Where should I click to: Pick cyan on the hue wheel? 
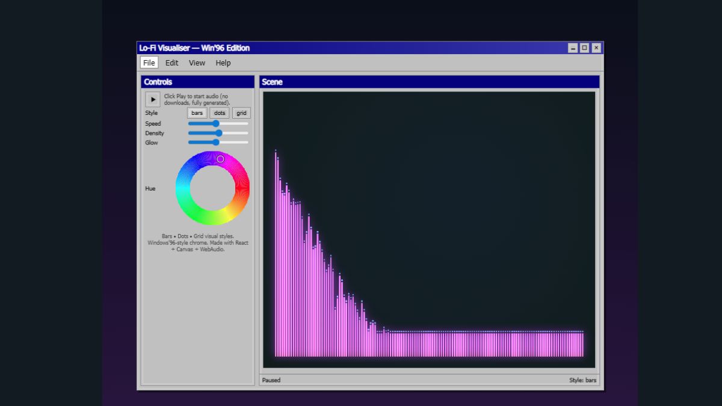pos(183,188)
